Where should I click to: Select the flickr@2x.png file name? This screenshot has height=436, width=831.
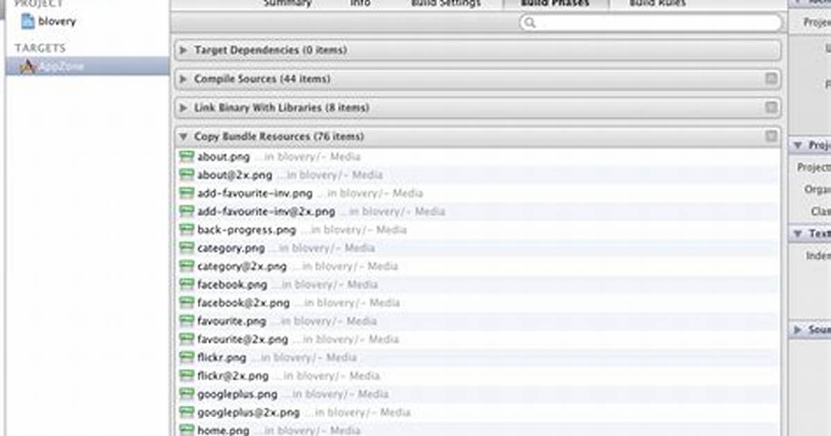click(x=233, y=376)
